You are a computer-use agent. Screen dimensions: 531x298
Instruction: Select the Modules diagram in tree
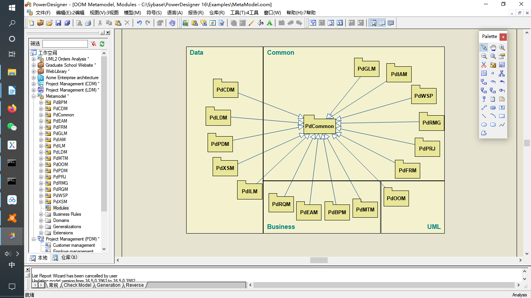point(61,208)
